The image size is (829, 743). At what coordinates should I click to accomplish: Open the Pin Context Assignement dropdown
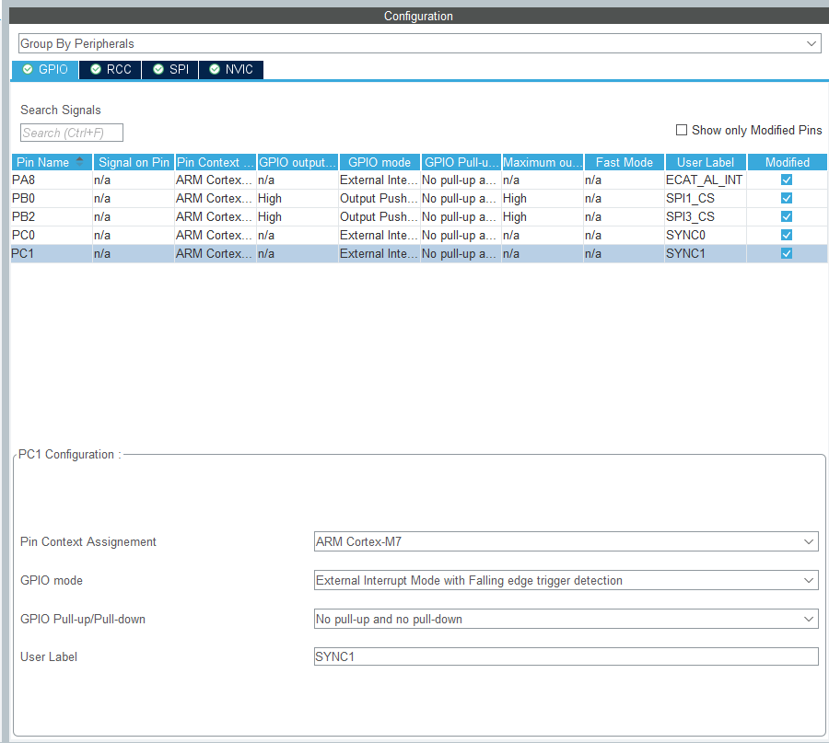point(566,541)
